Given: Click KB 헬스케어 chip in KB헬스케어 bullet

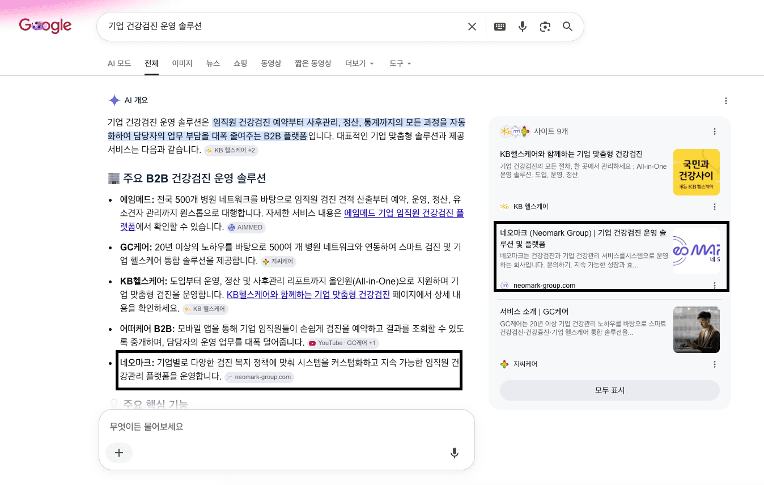Looking at the screenshot, I should pos(205,309).
